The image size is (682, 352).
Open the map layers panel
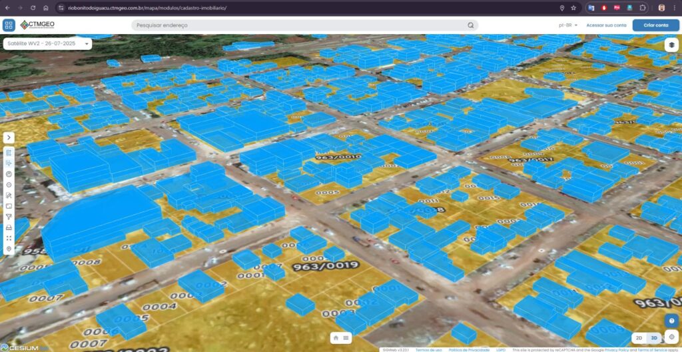pos(672,45)
